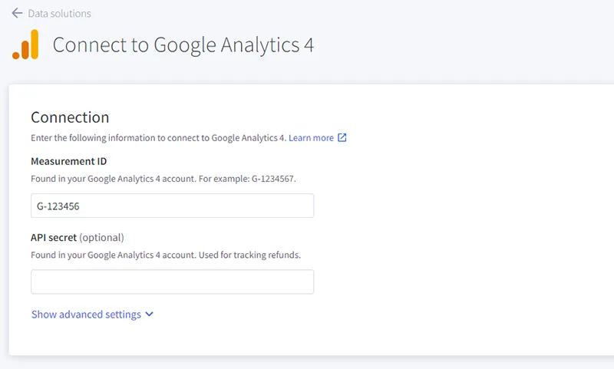Click the Measurement ID label
Screen dimensions: 614x369
(68, 161)
